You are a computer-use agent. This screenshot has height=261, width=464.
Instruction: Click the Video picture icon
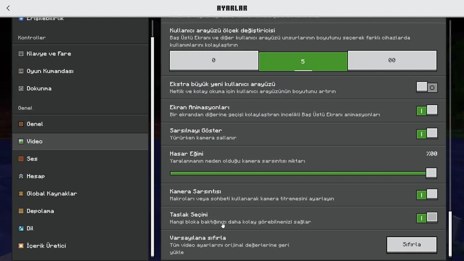[21, 141]
